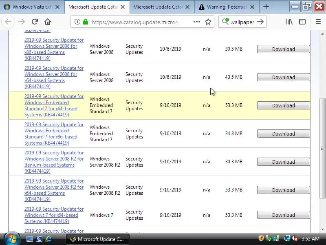Click the Switch between windows icon
The height and width of the screenshot is (245, 326).
39,239
